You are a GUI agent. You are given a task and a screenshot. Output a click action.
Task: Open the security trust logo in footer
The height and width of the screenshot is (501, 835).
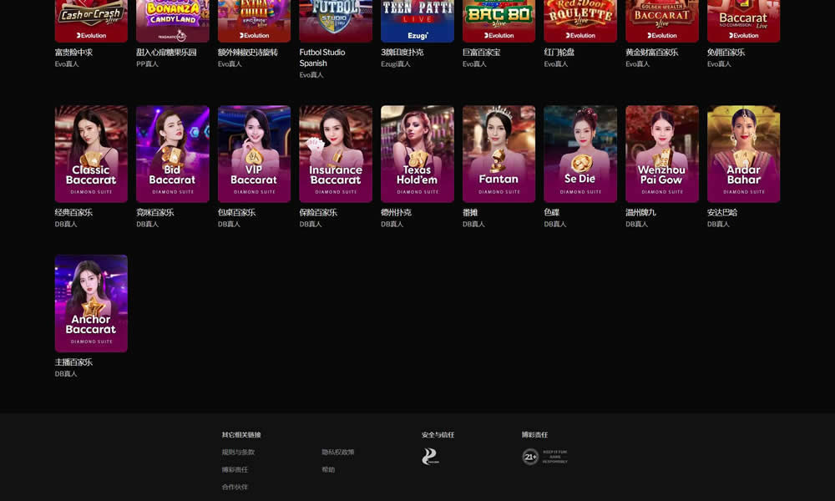click(x=430, y=456)
